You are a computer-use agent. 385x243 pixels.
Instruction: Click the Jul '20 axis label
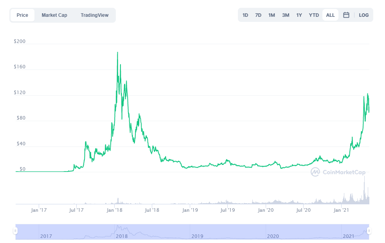pos(303,210)
